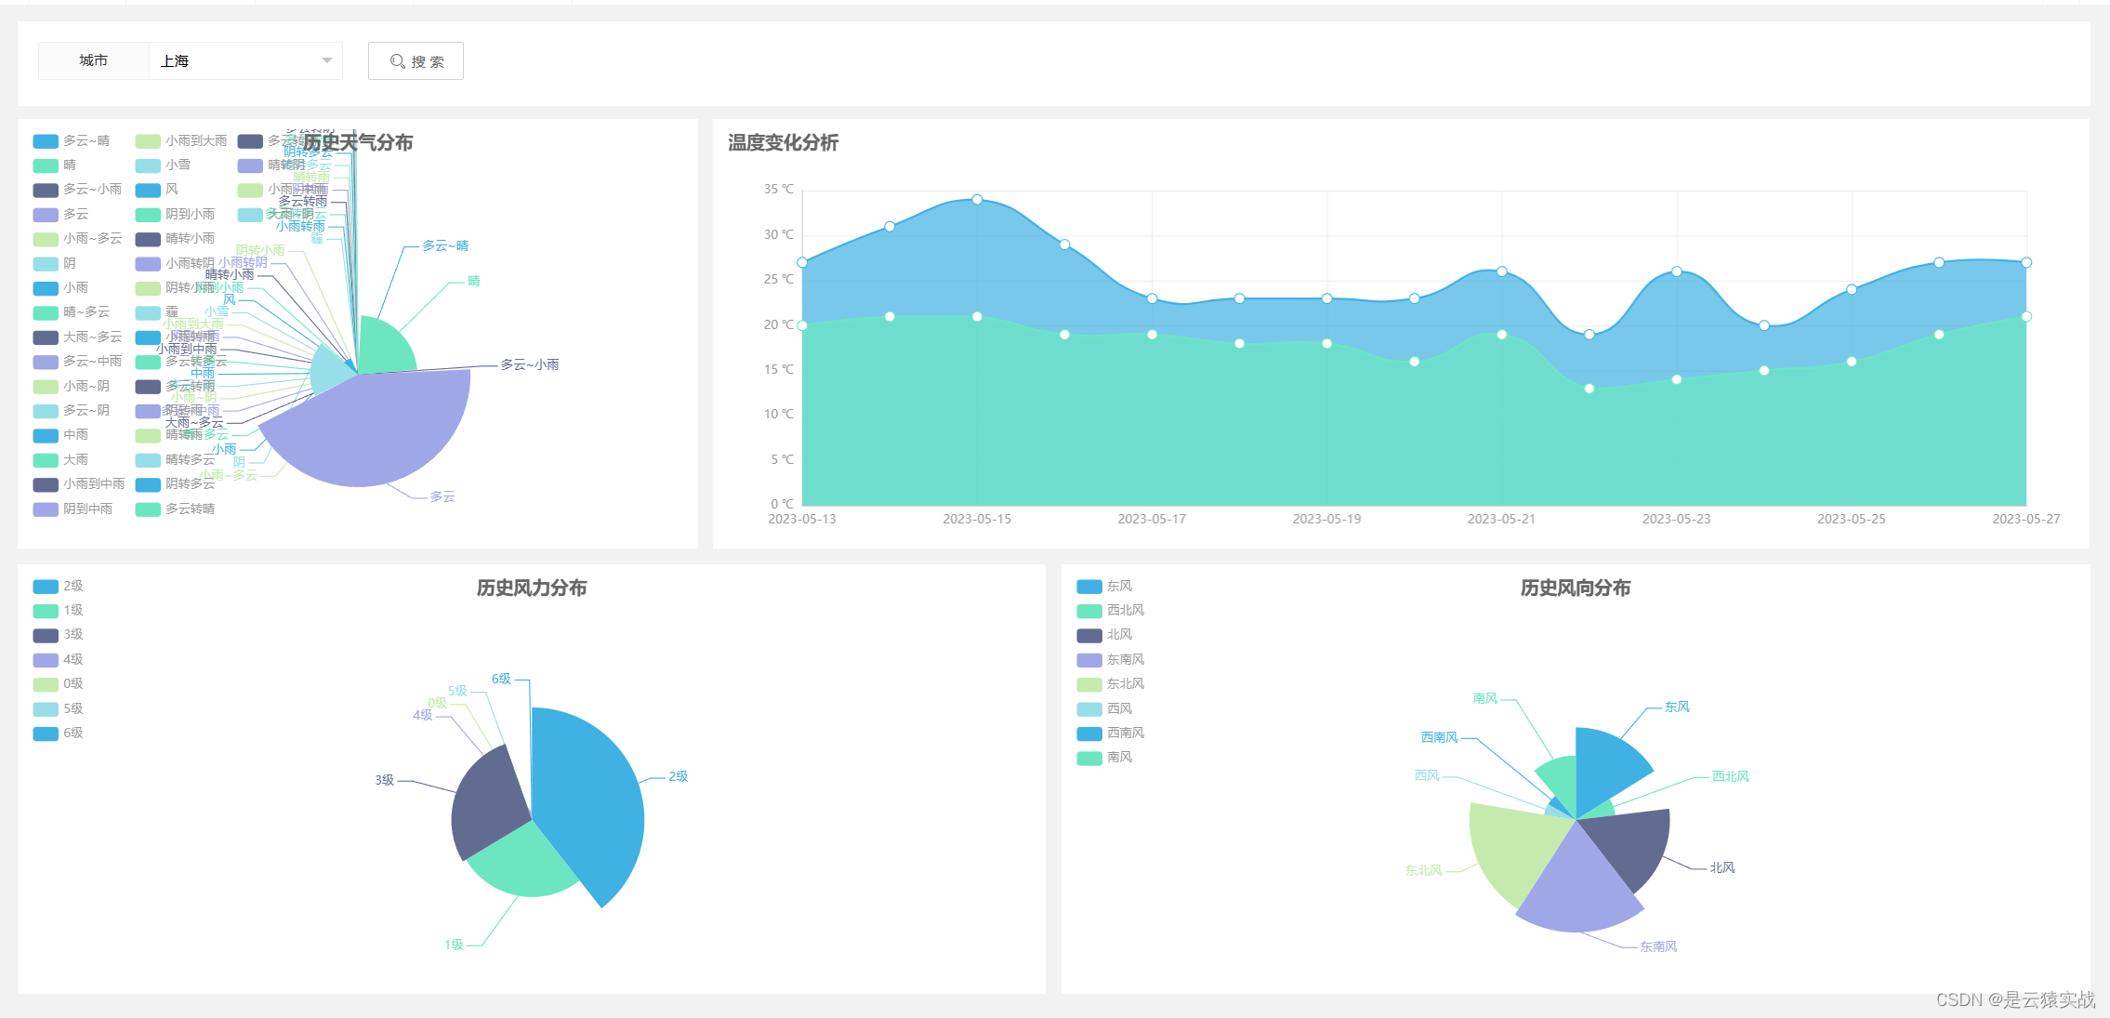Toggle the 晴~多云 legend entry
The width and height of the screenshot is (2110, 1018).
[72, 311]
